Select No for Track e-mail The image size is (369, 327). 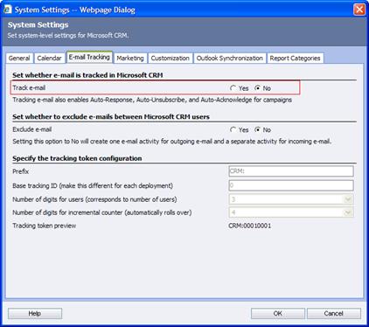tap(257, 88)
